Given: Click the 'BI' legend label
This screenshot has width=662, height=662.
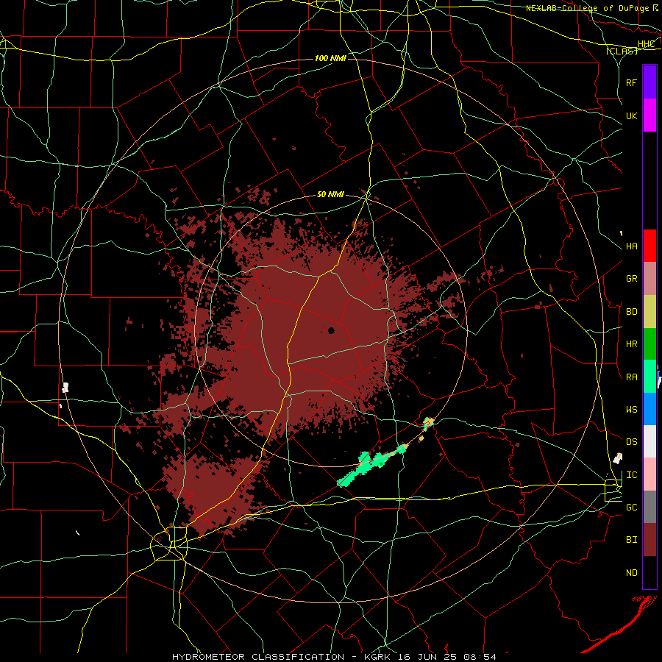Looking at the screenshot, I should click(x=631, y=540).
